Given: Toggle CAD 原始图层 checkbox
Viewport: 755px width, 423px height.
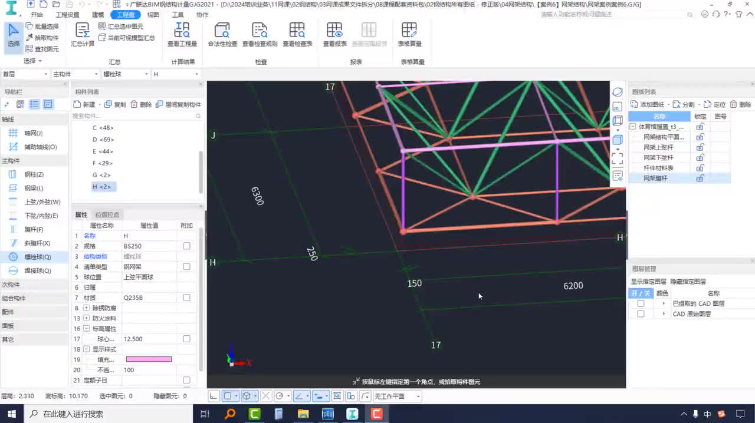Looking at the screenshot, I should coord(641,314).
